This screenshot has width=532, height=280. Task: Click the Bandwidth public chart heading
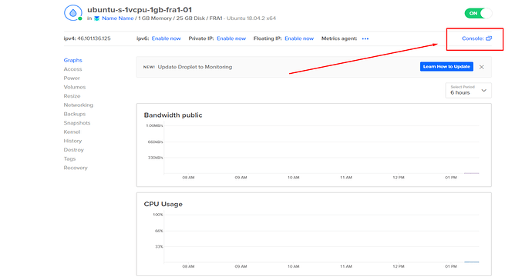click(173, 115)
